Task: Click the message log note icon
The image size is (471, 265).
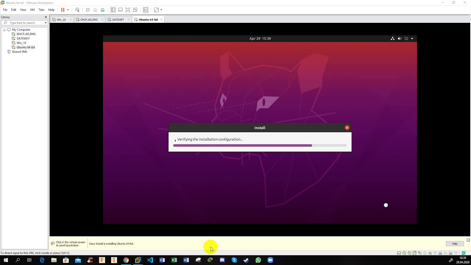Action: pyautogui.click(x=464, y=253)
